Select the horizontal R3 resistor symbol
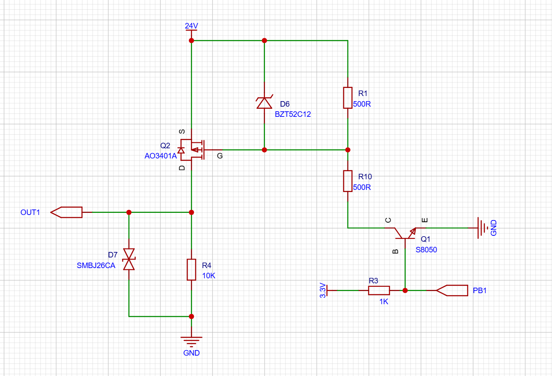 click(x=378, y=291)
